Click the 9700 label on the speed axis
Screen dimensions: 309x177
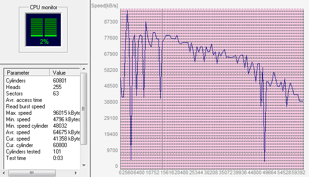tap(112, 150)
